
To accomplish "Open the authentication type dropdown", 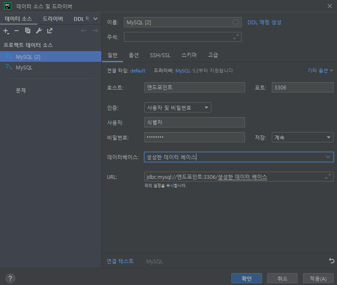I will 178,107.
